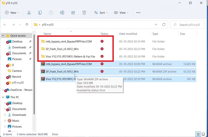Click the 12,825 KB size cell
Screen dimensions: 208x137
point(189,64)
